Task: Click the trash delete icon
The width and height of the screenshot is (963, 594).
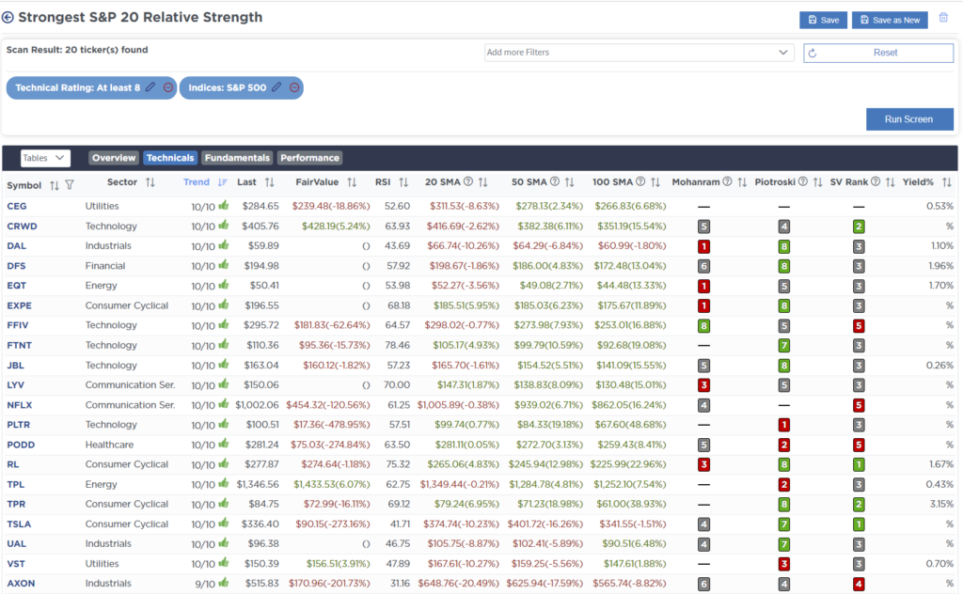Action: [943, 18]
